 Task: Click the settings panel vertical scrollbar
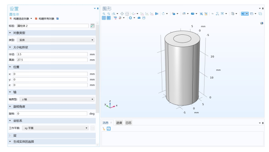coord(97,68)
